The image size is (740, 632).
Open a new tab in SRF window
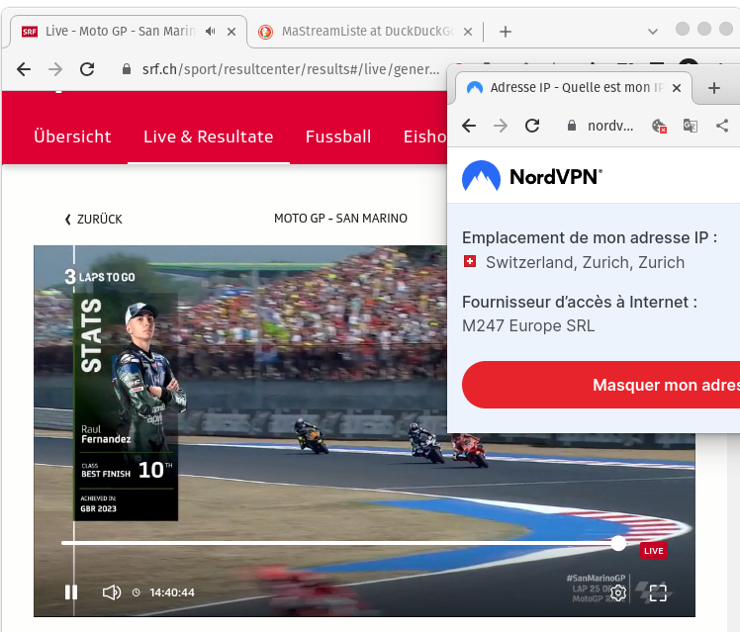coord(506,32)
